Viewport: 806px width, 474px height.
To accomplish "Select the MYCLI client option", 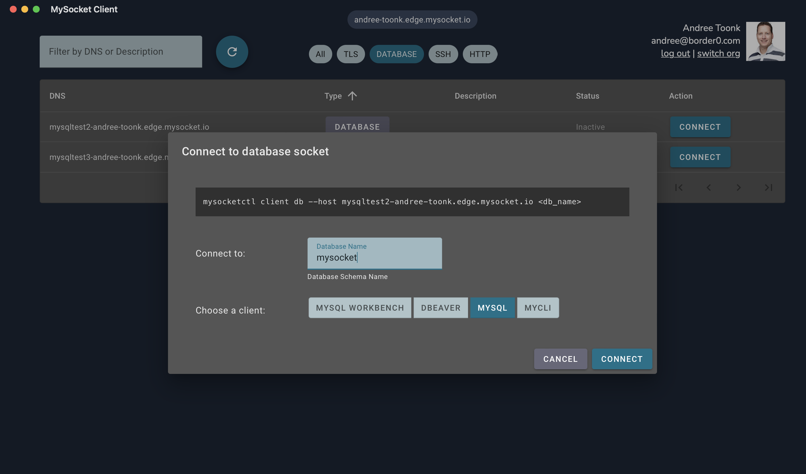I will (538, 308).
